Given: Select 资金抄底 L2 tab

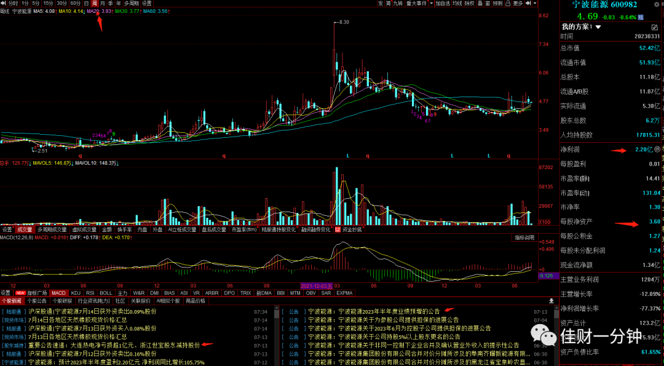Looking at the screenshot, I should [349, 229].
